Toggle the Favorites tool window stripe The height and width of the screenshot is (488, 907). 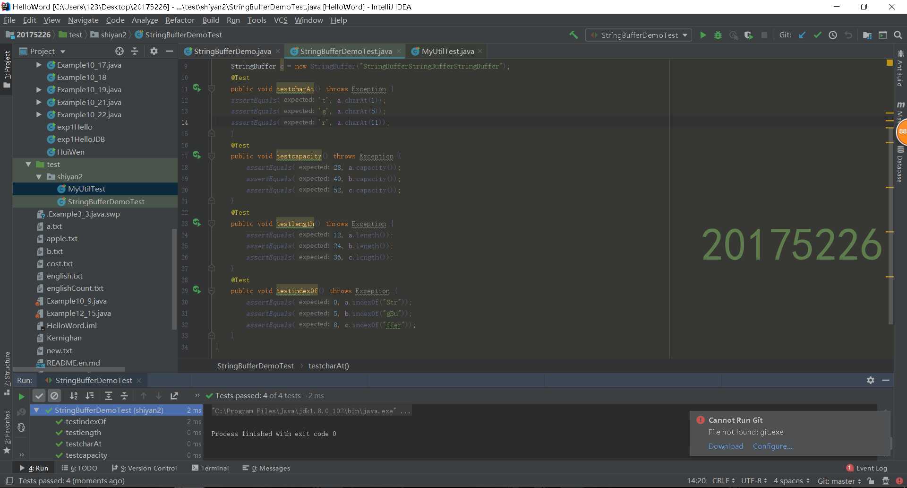click(x=7, y=432)
